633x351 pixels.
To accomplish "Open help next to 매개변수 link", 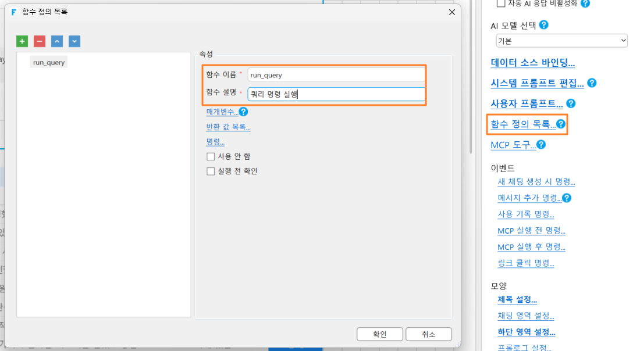I will pos(243,112).
